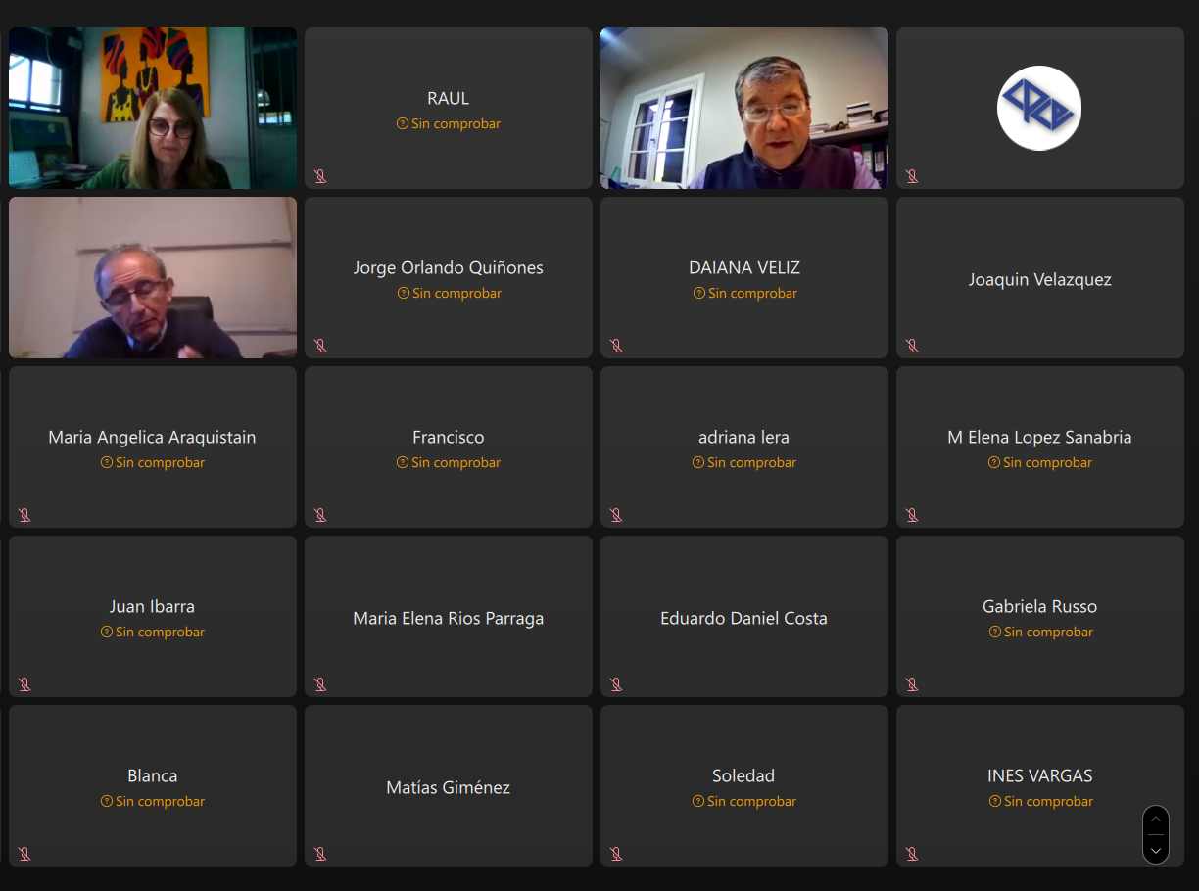Click muted mic icon on Jorge Orlando Quiñones tile
Image resolution: width=1199 pixels, height=891 pixels.
[320, 346]
